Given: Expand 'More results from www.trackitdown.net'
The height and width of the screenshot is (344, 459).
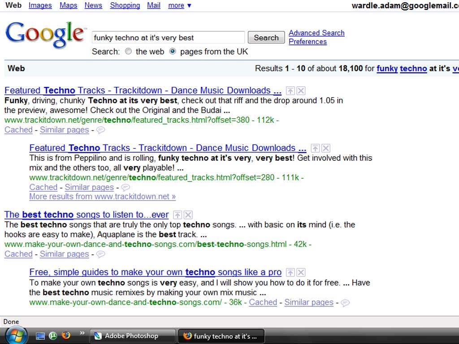Looking at the screenshot, I should click(x=102, y=196).
